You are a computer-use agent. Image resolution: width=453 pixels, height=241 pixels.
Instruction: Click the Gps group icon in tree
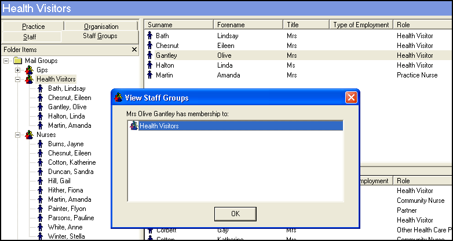pos(29,70)
